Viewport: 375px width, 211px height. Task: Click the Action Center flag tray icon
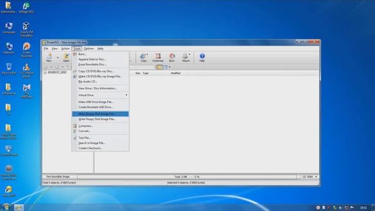(352, 207)
